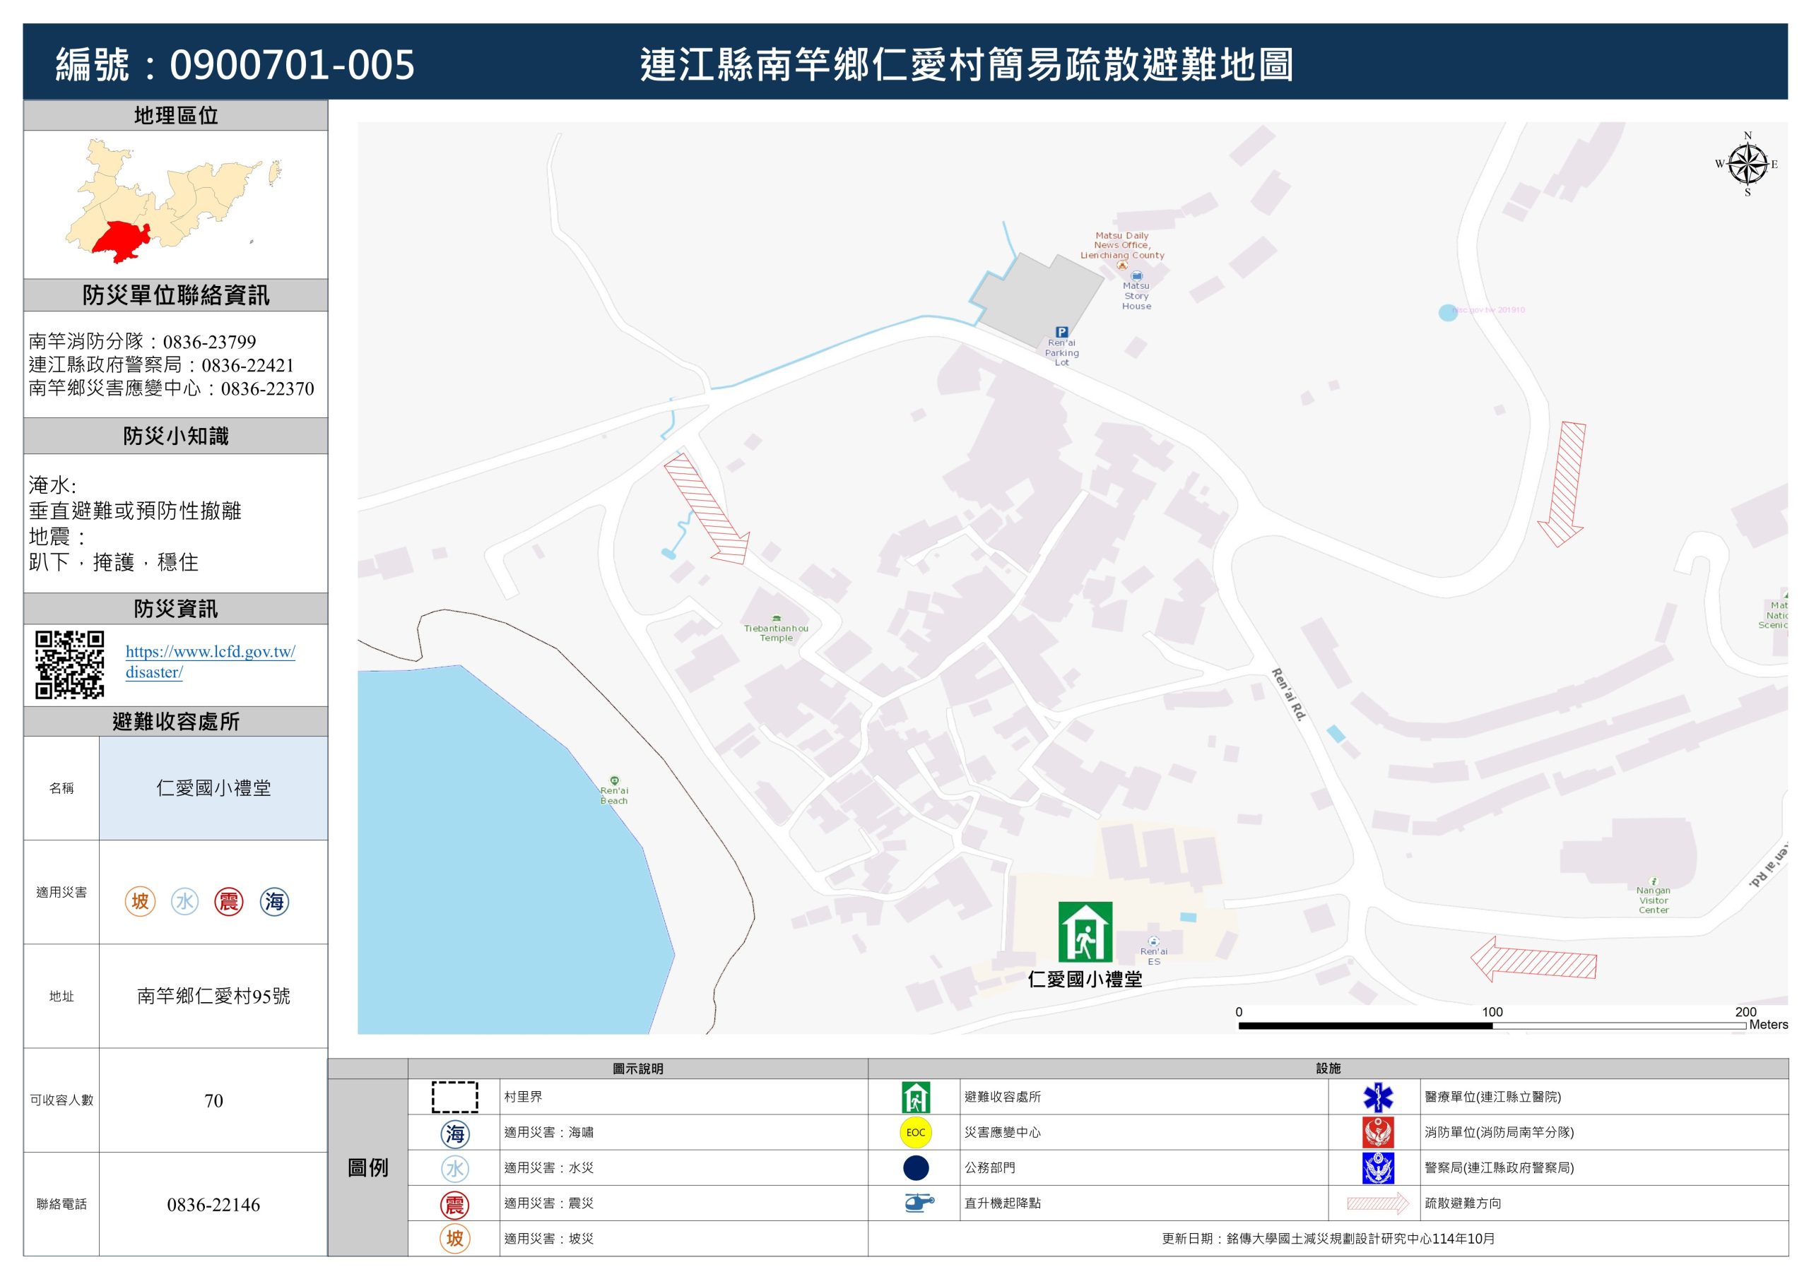Click the navy 海 hazard icon in shelter table
The height and width of the screenshot is (1279, 1809).
tap(274, 901)
